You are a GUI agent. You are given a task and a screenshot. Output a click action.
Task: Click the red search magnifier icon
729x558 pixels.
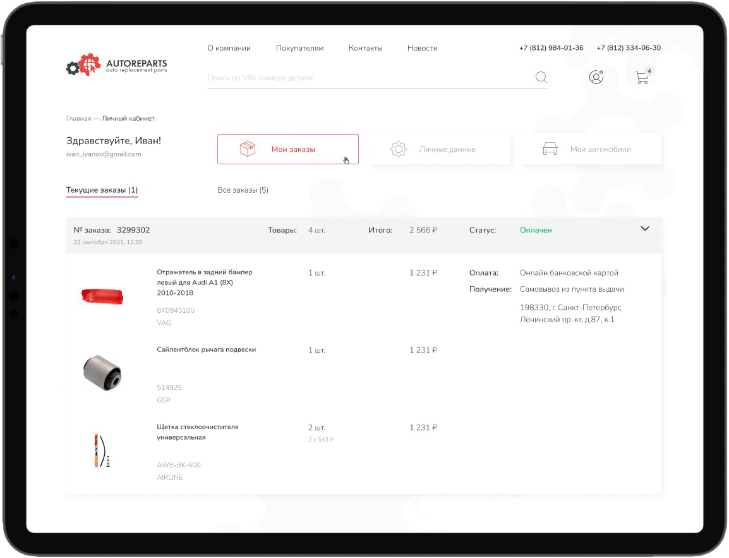[541, 77]
